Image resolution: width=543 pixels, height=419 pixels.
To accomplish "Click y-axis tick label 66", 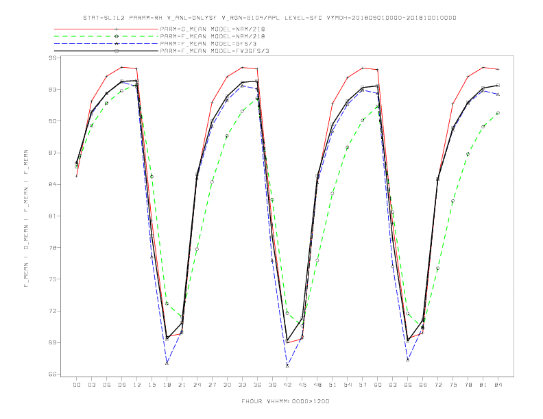I will [52, 374].
